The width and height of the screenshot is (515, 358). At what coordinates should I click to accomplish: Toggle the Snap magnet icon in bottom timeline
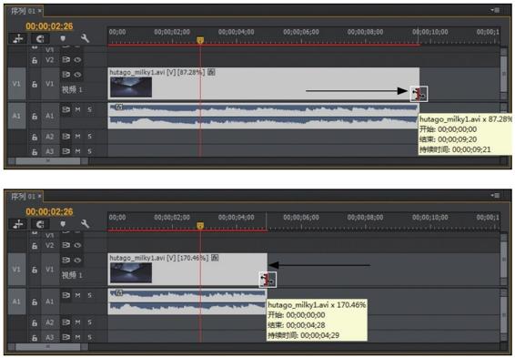[40, 224]
